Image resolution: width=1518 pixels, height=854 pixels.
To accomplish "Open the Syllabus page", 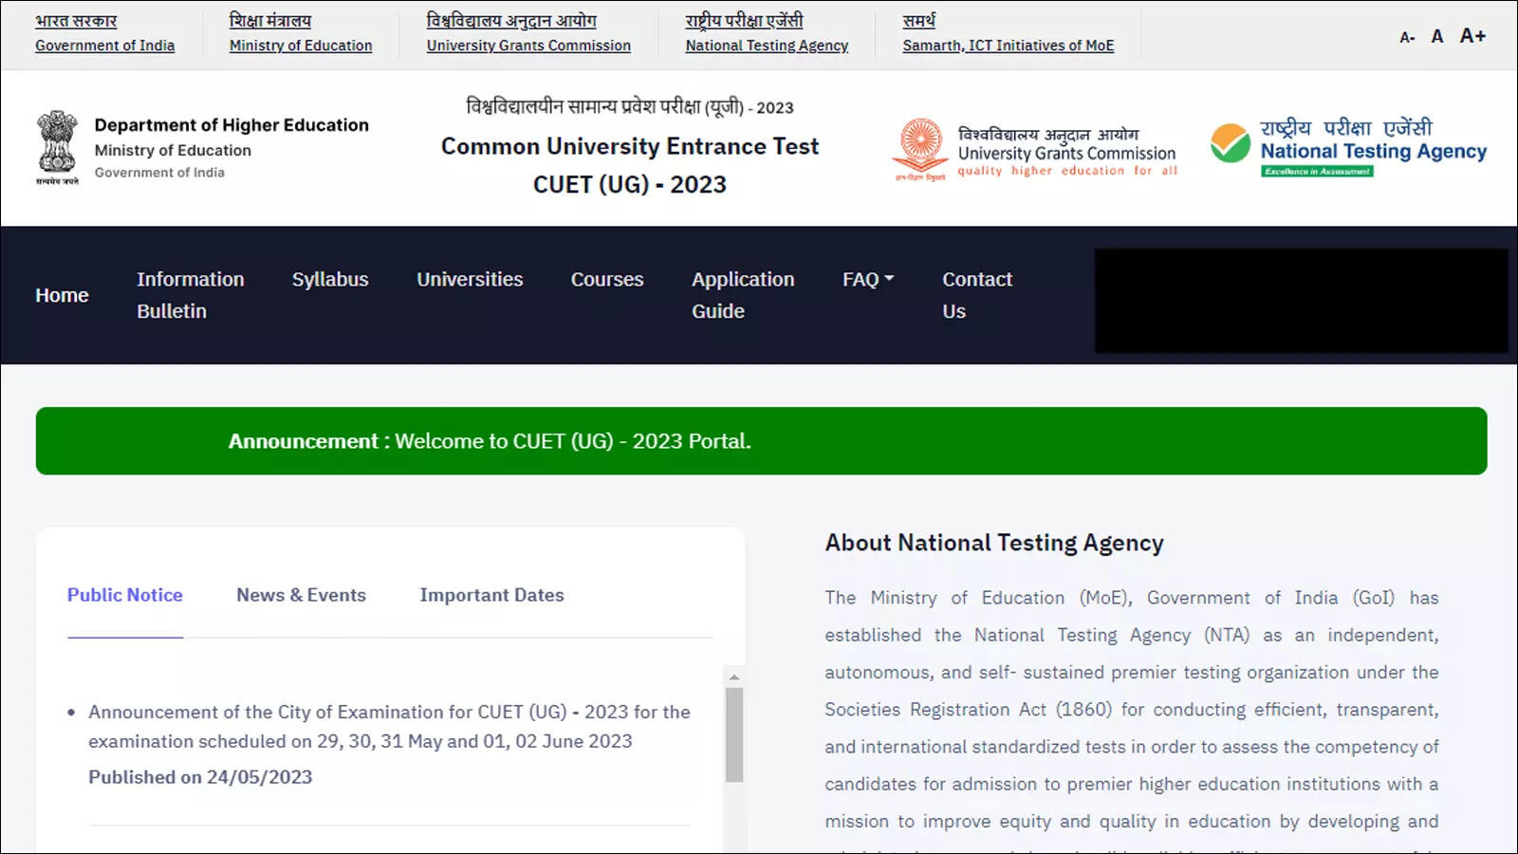I will tap(330, 279).
